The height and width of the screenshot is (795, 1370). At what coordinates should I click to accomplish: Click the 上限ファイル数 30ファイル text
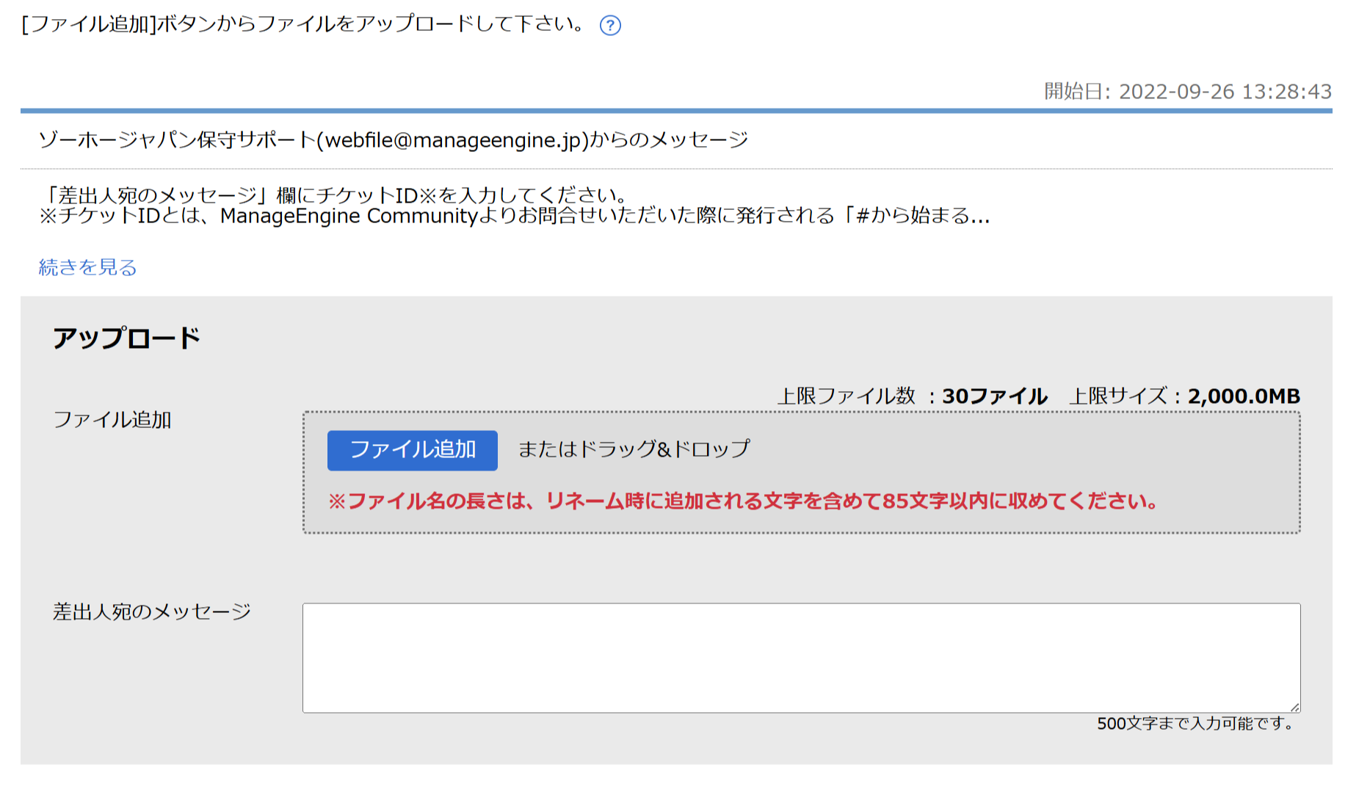coord(912,396)
